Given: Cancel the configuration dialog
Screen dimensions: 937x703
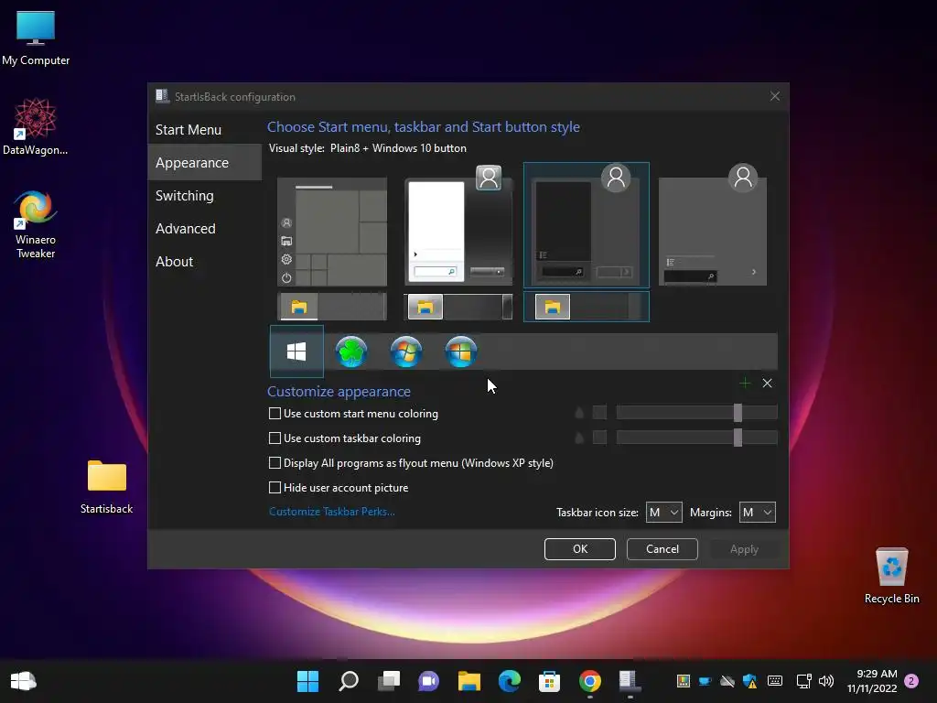Looking at the screenshot, I should (x=662, y=549).
